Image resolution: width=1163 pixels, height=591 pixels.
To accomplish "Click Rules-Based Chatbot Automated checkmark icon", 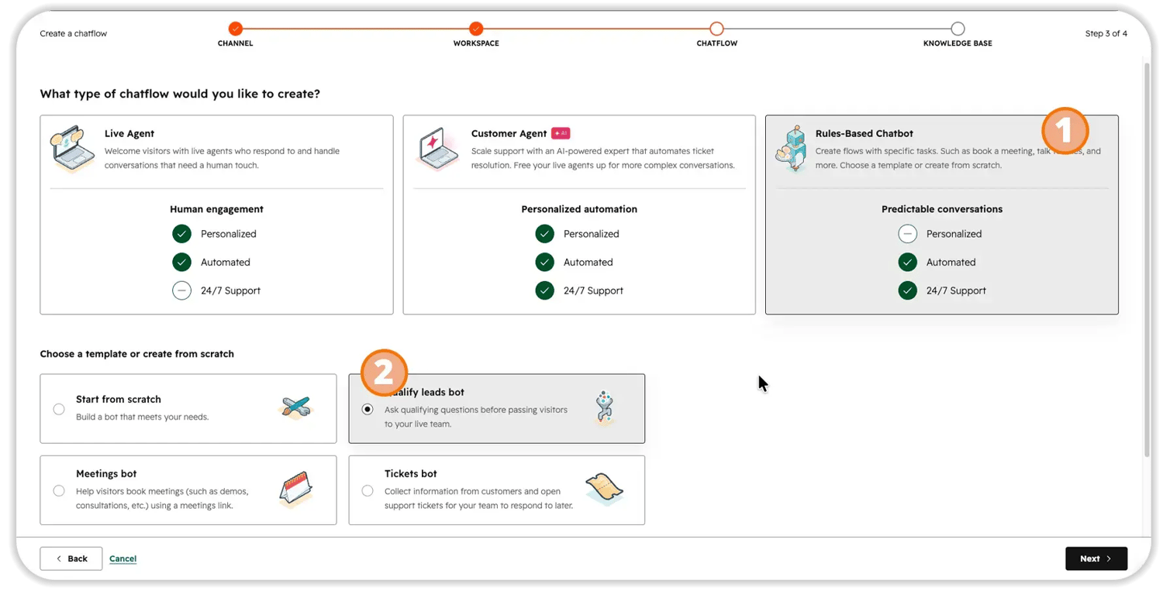I will pos(907,262).
